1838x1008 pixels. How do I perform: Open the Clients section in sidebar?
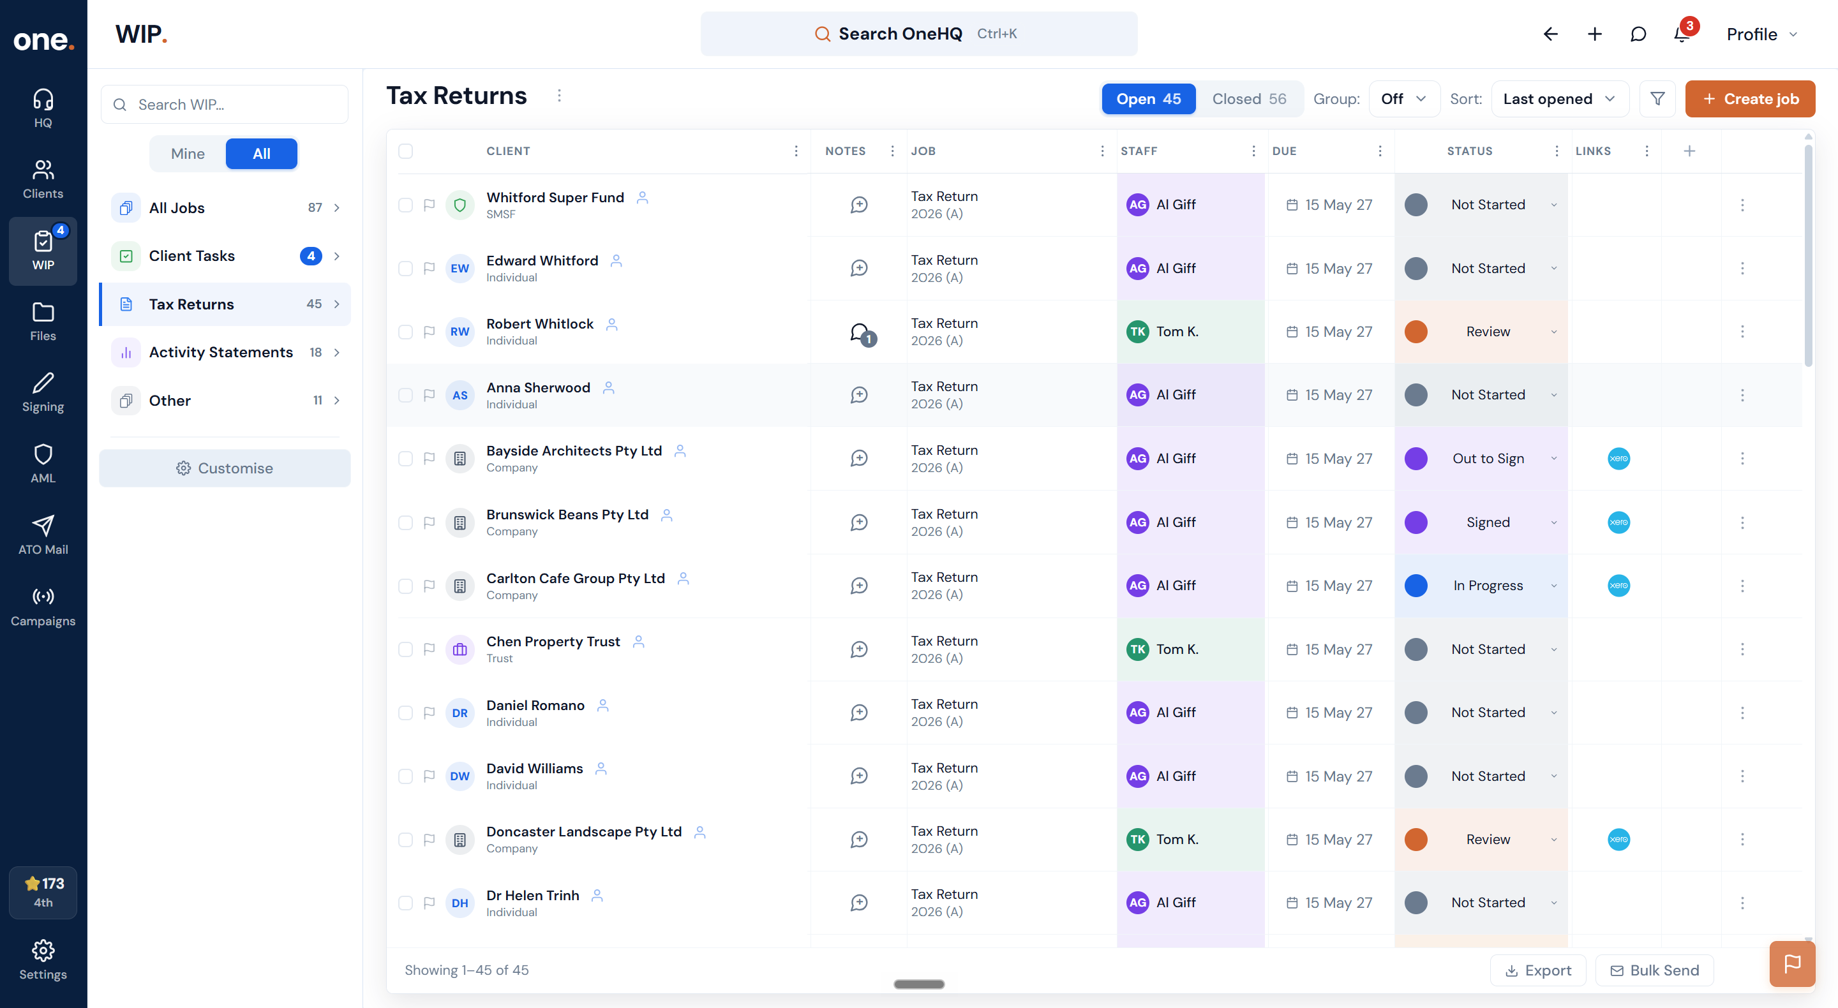pyautogui.click(x=43, y=180)
